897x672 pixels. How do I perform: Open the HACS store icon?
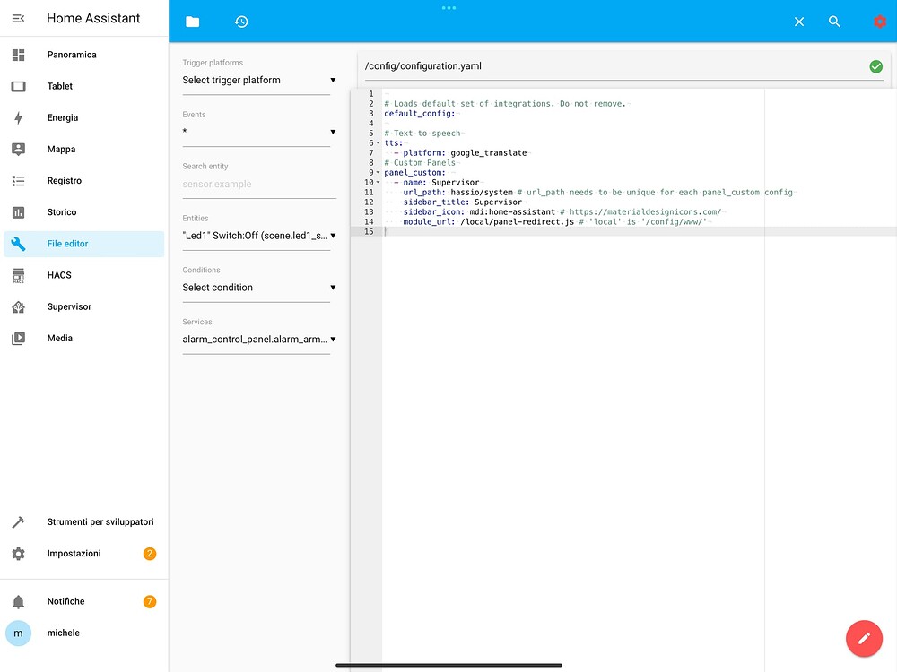(18, 275)
